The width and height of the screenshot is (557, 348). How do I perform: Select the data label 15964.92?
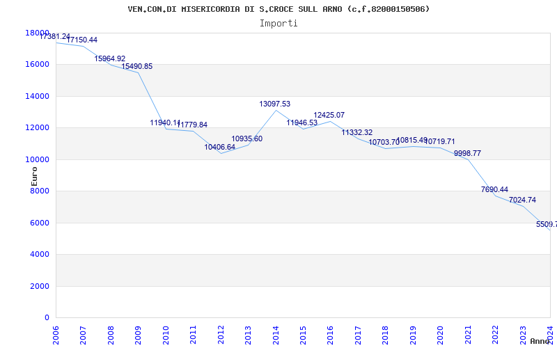pos(110,58)
